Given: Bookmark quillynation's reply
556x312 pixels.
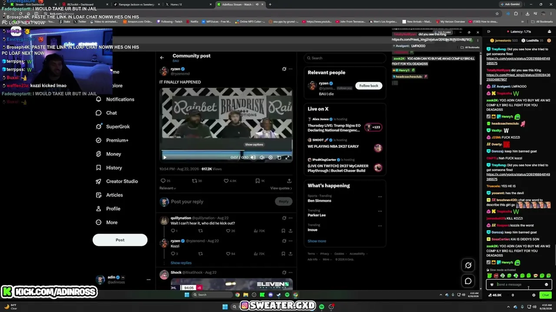Looking at the screenshot, I should click(283, 231).
